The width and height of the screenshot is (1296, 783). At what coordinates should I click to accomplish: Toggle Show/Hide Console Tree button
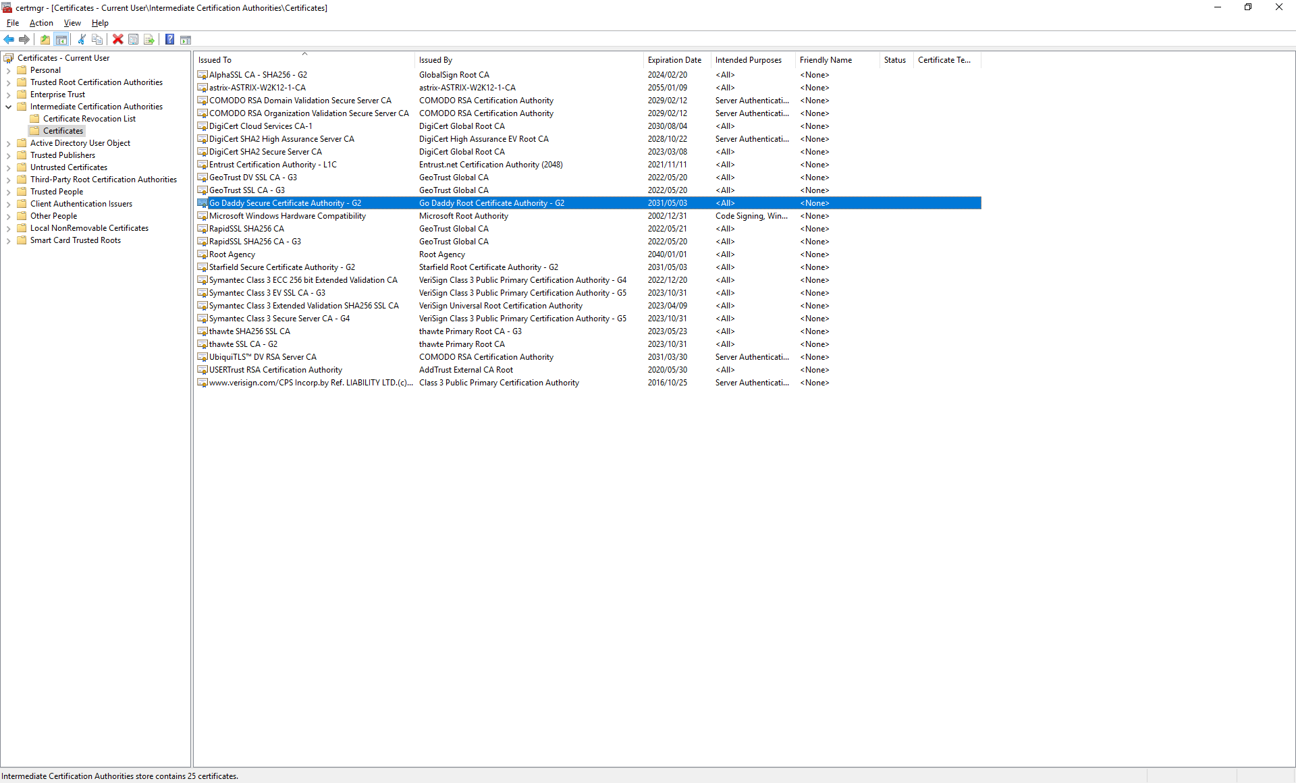tap(61, 39)
